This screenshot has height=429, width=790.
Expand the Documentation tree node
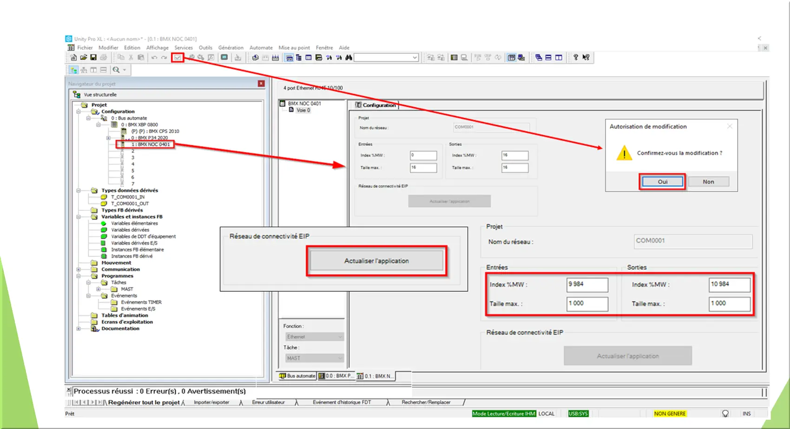point(79,328)
